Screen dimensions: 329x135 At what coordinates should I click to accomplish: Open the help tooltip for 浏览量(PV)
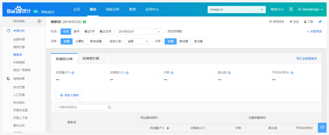pyautogui.click(x=73, y=73)
